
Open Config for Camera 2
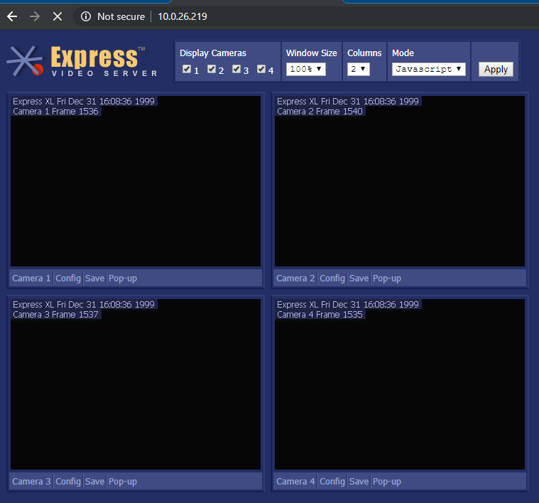click(332, 278)
